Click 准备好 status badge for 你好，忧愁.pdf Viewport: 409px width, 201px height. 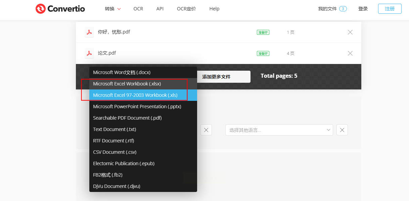(x=263, y=32)
